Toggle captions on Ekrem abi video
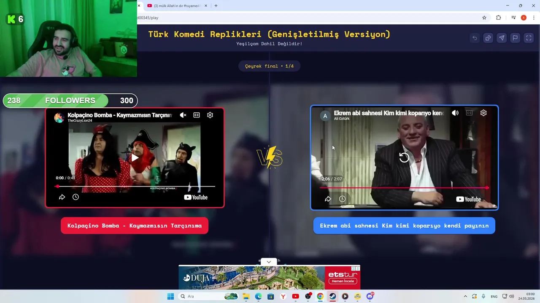540x303 pixels. pos(469,113)
